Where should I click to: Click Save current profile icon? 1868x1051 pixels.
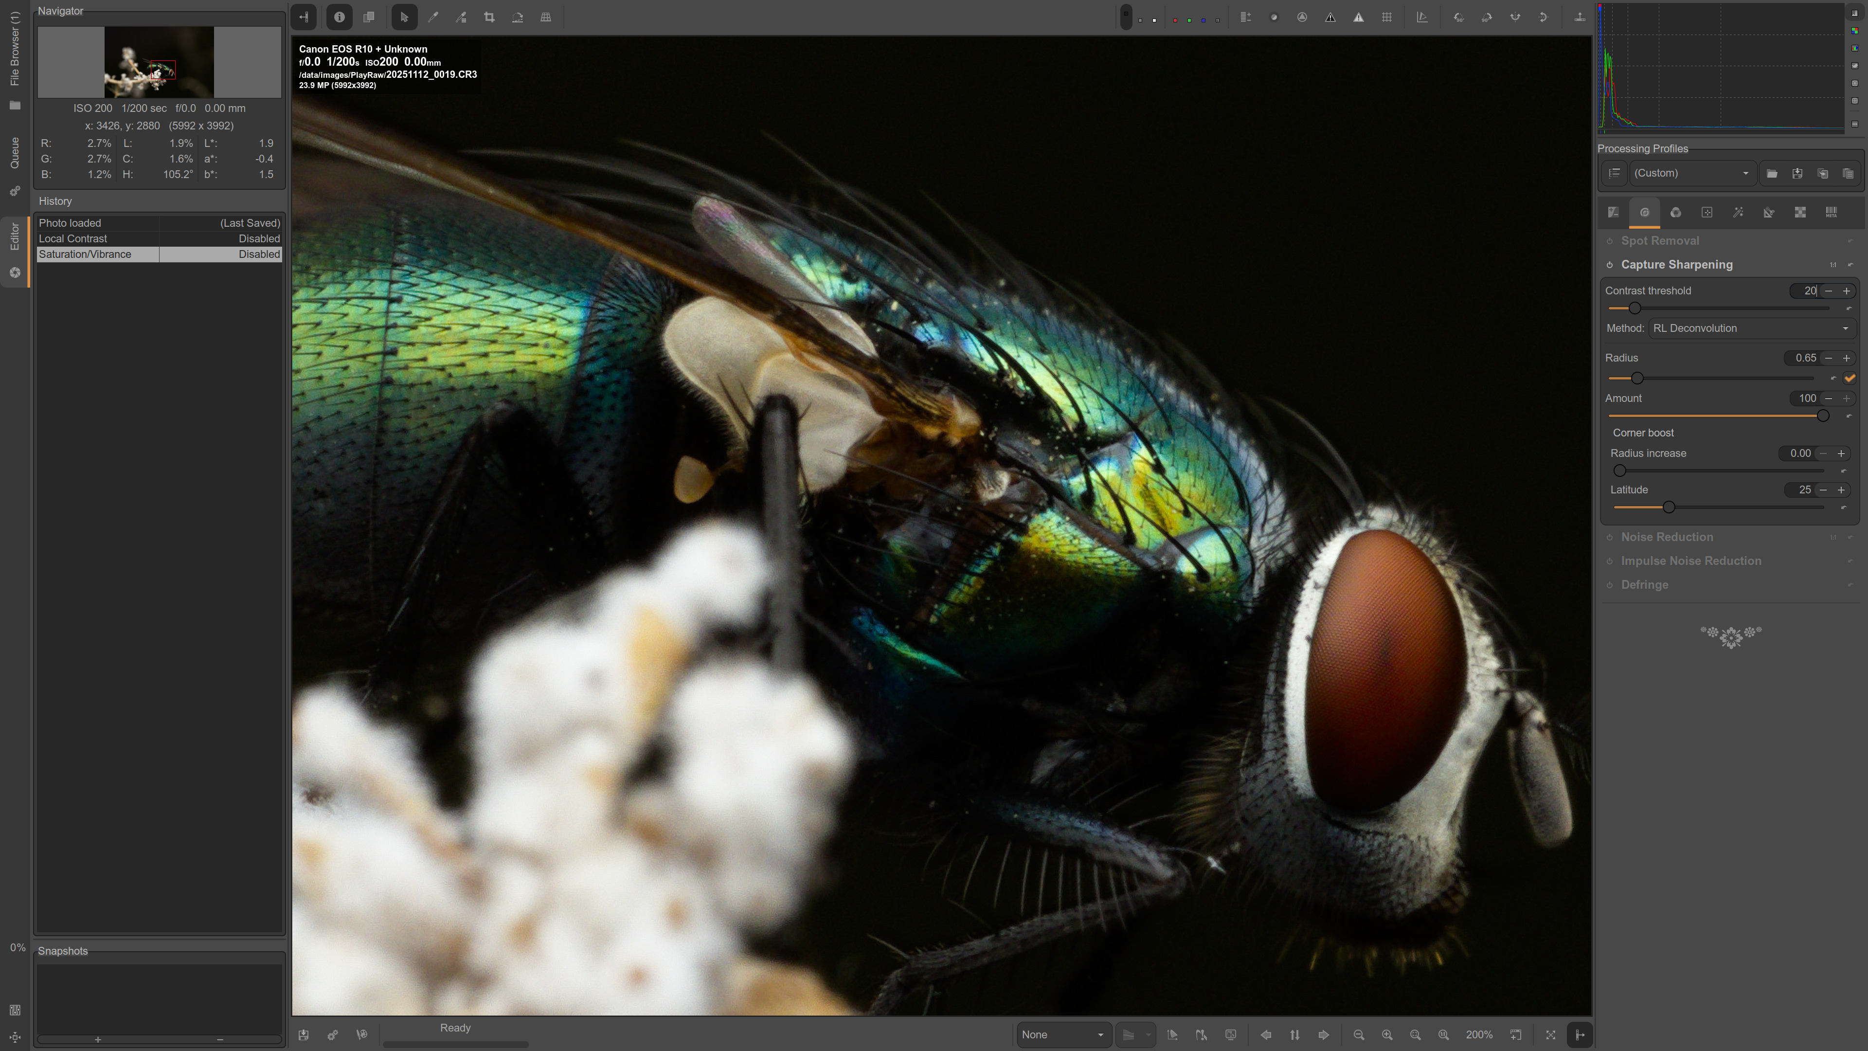(1797, 173)
